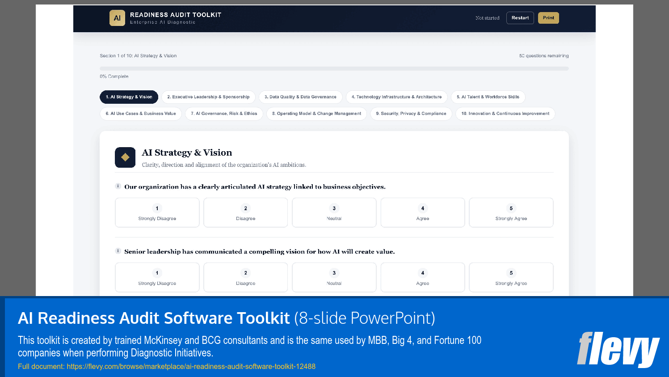This screenshot has height=377, width=669.
Task: Click the '0% Complete' label
Action: pyautogui.click(x=114, y=76)
